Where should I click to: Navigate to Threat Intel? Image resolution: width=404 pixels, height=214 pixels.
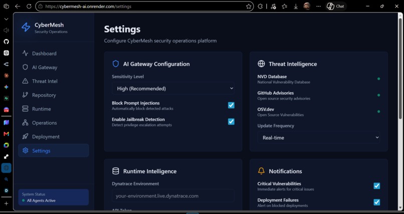[54, 81]
